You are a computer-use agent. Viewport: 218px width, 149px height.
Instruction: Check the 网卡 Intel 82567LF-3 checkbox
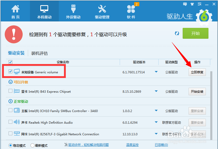[10, 134]
